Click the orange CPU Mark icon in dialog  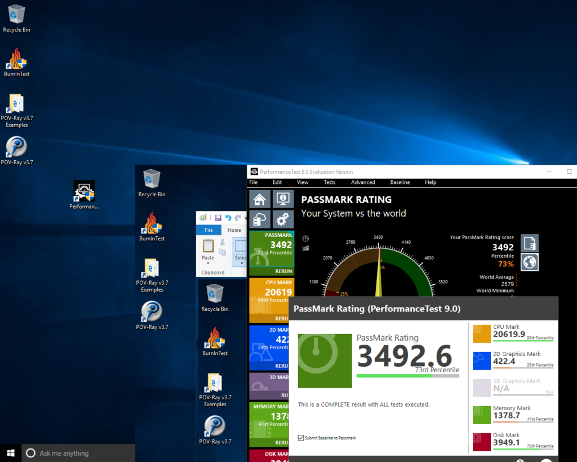(482, 333)
